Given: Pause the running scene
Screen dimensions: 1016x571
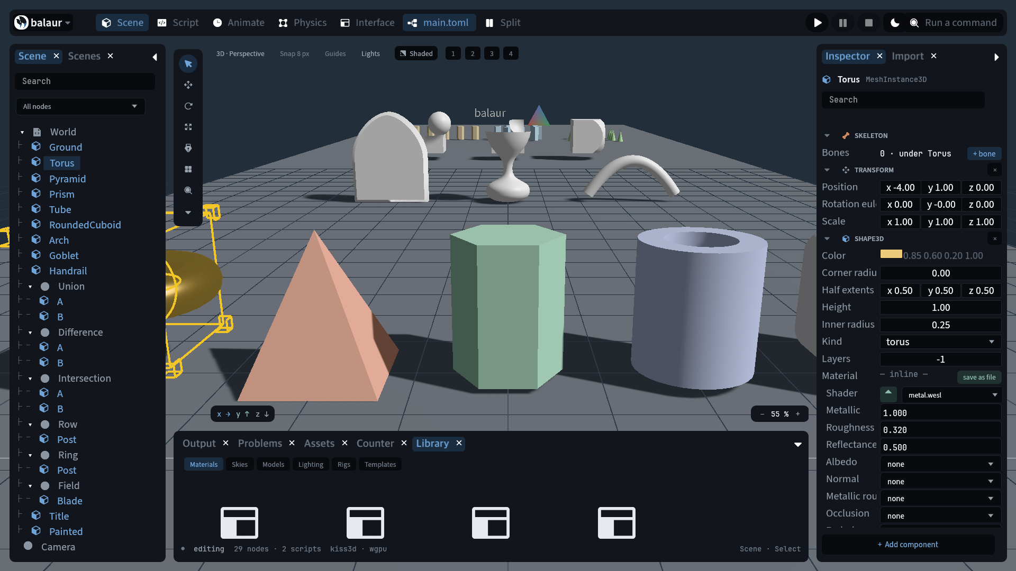Looking at the screenshot, I should (843, 23).
